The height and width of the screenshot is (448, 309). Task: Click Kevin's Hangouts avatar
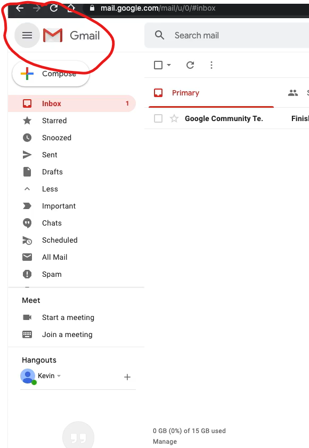coord(28,376)
